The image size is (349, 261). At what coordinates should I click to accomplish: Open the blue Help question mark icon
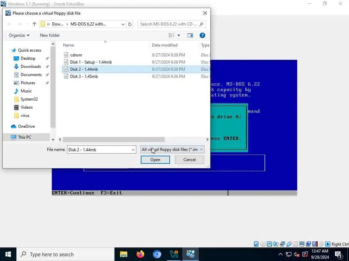tap(202, 35)
